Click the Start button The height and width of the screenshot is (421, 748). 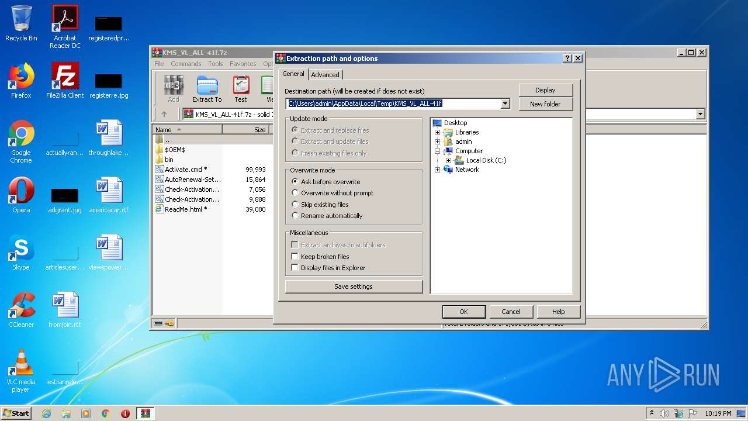click(x=16, y=413)
